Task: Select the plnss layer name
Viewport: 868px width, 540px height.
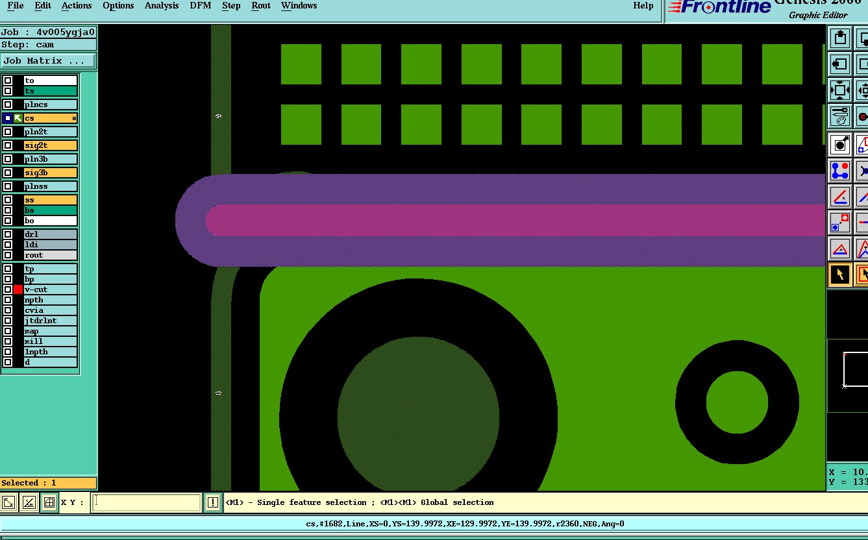Action: pyautogui.click(x=51, y=186)
